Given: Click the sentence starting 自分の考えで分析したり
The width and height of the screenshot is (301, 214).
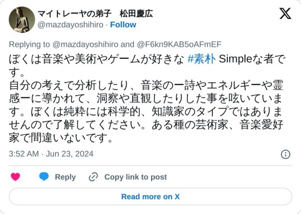Looking at the screenshot, I should pyautogui.click(x=146, y=98).
